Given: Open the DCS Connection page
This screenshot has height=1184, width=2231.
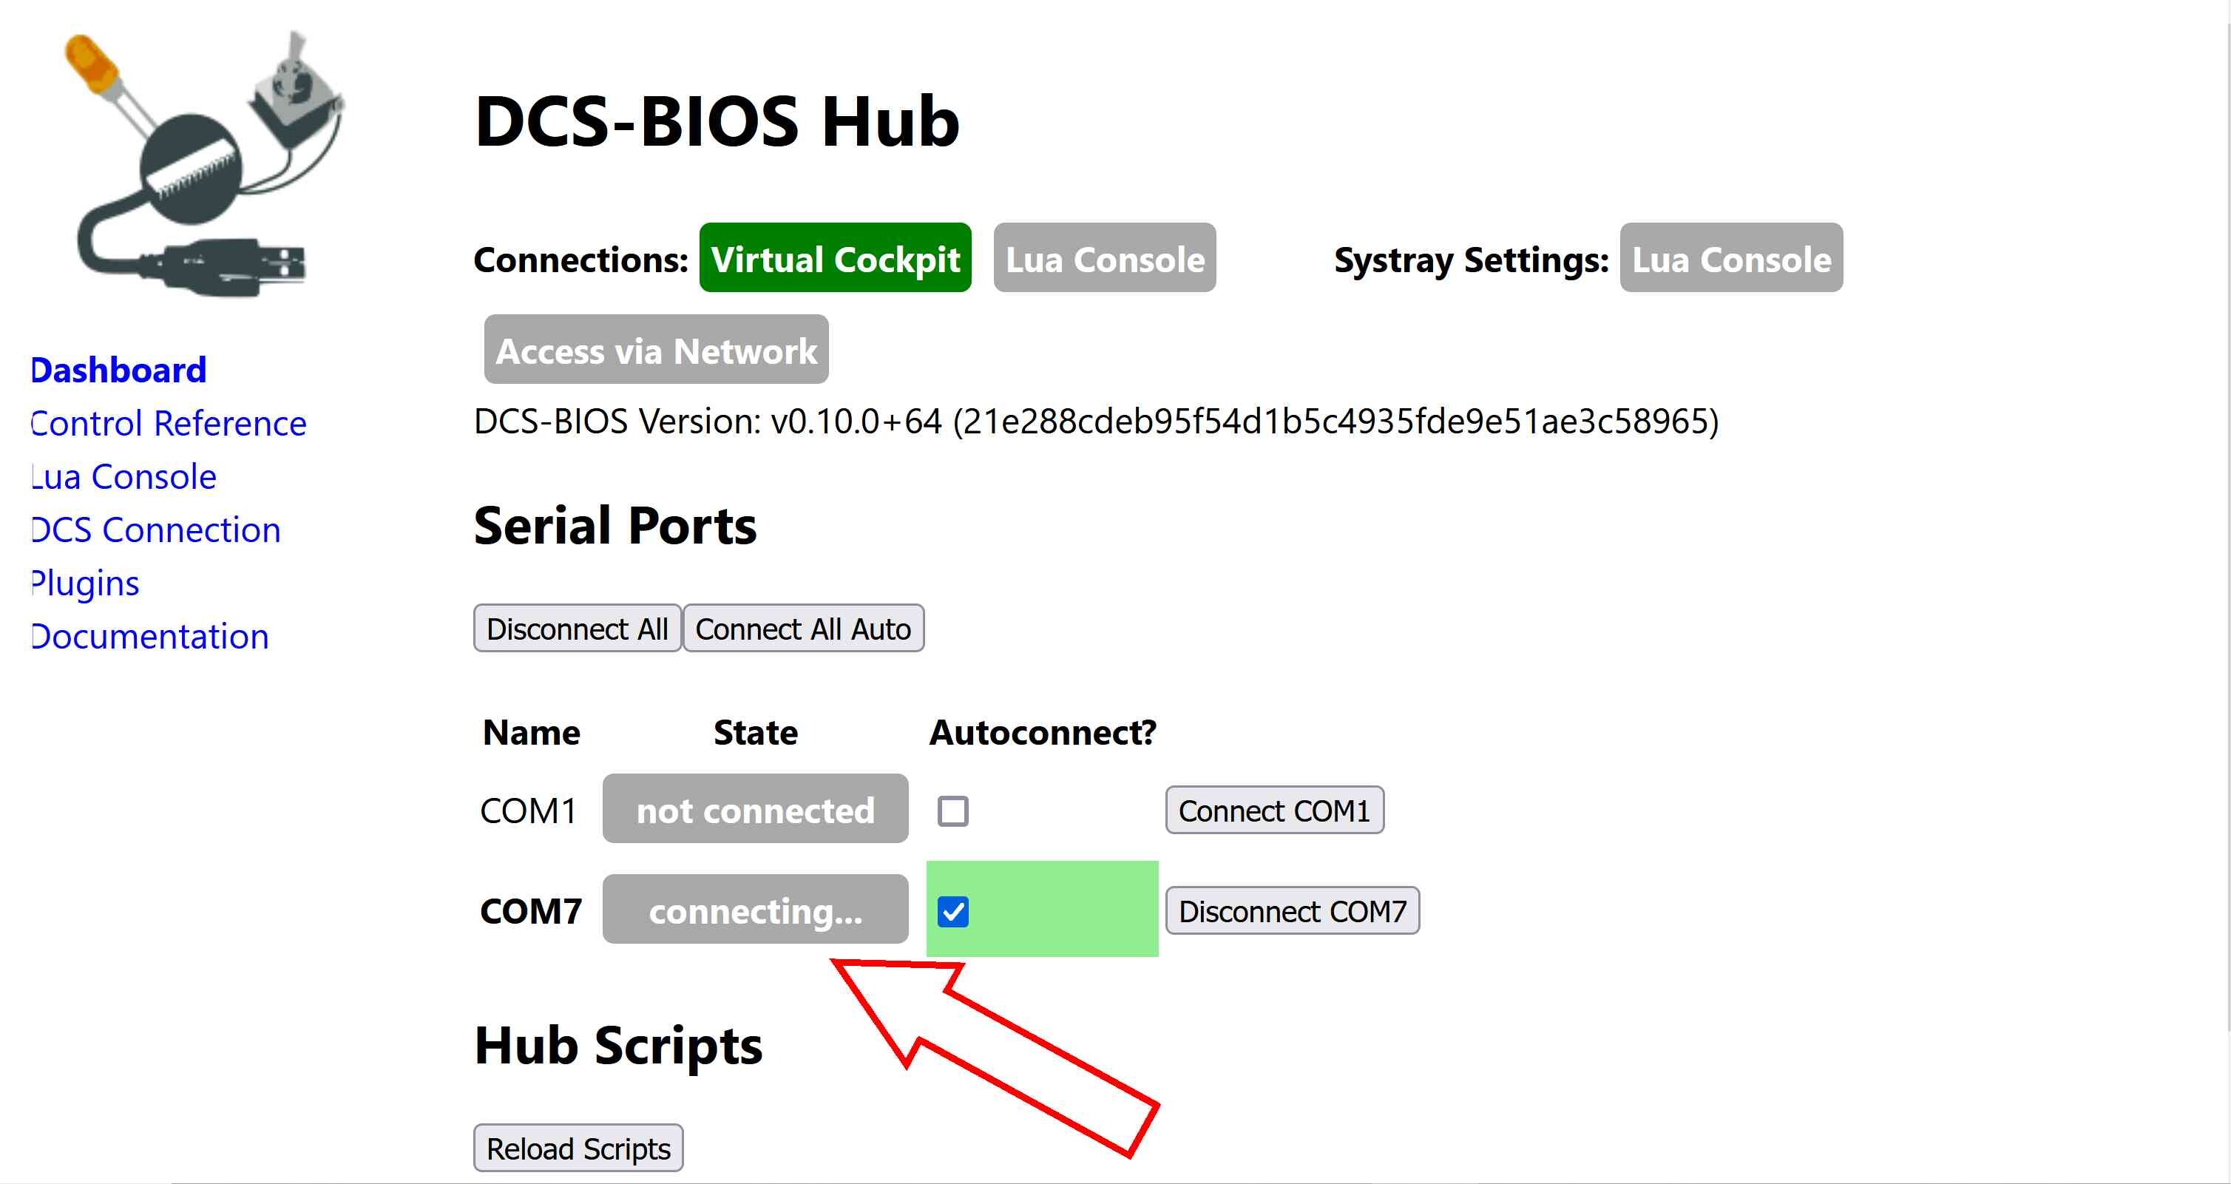Looking at the screenshot, I should pyautogui.click(x=156, y=530).
